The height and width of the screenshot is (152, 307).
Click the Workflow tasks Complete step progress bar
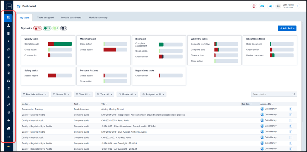pos(226,49)
